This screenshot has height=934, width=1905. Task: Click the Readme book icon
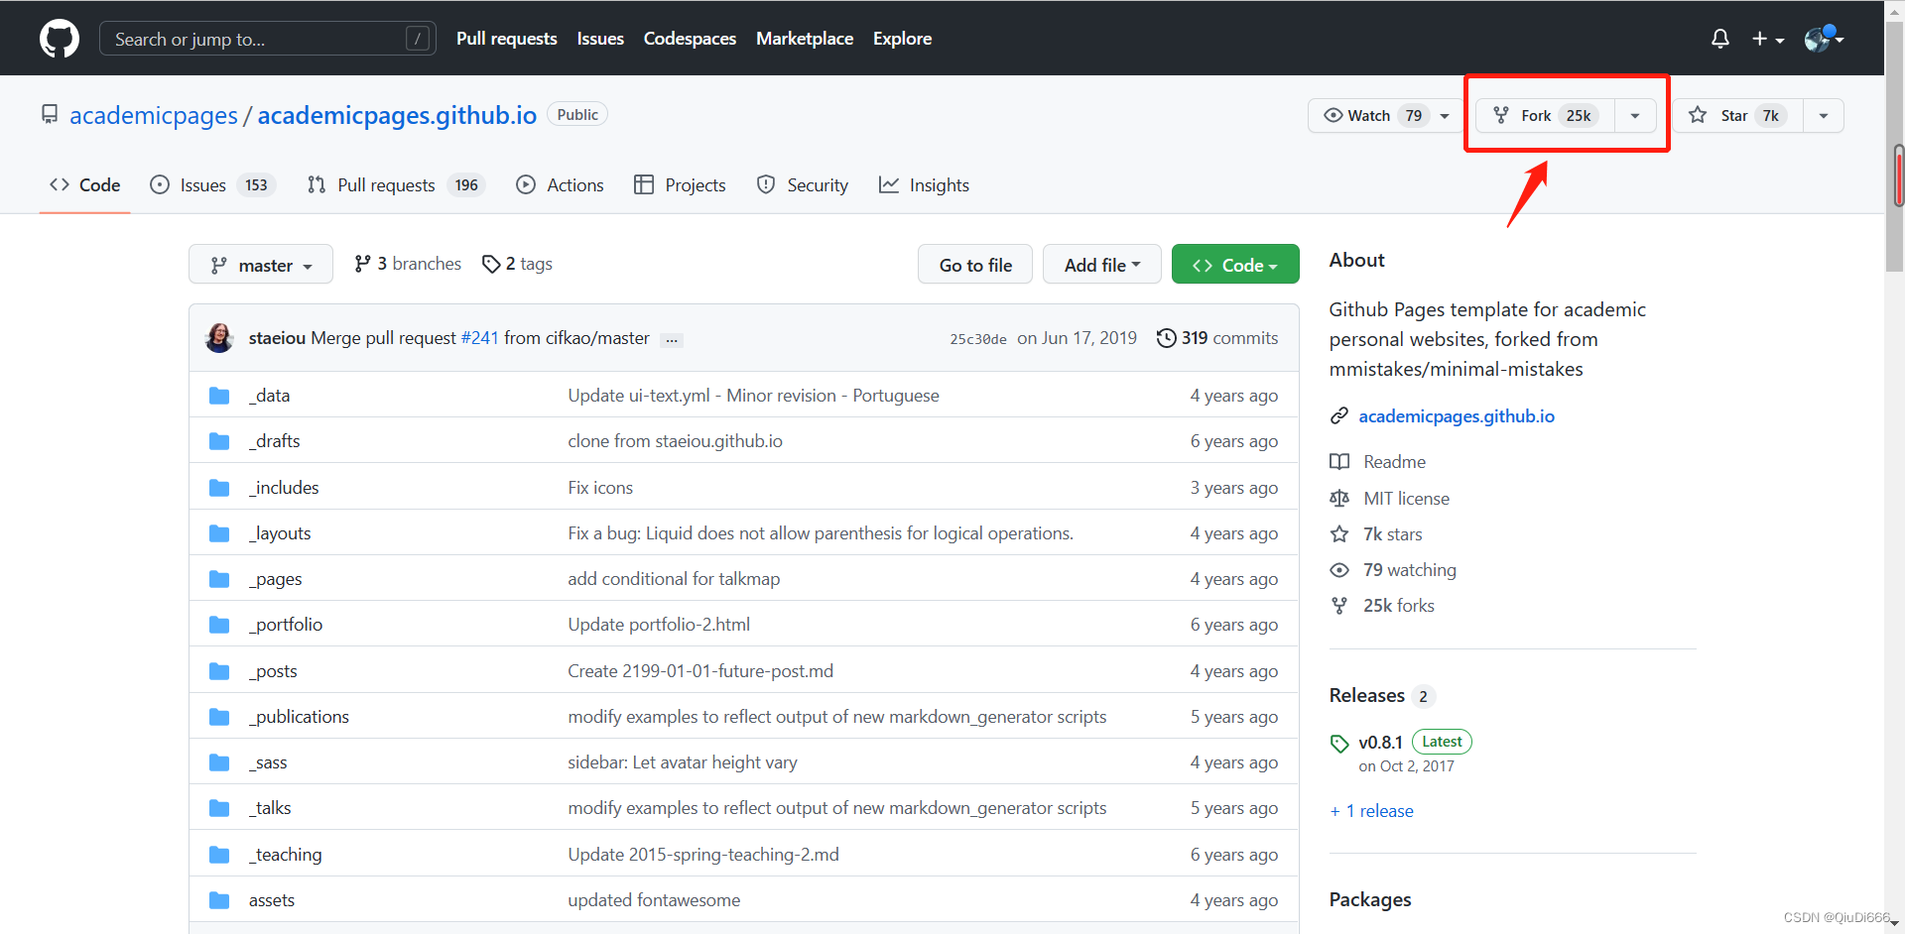click(x=1339, y=462)
